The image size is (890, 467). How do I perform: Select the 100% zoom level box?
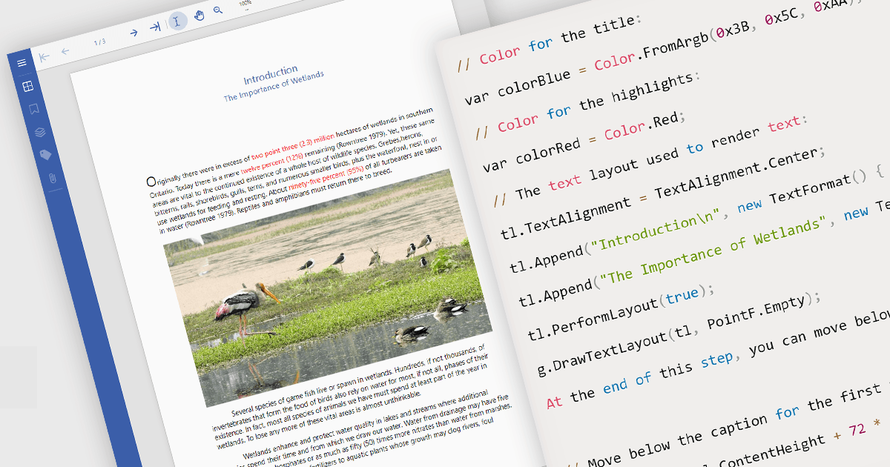245,4
